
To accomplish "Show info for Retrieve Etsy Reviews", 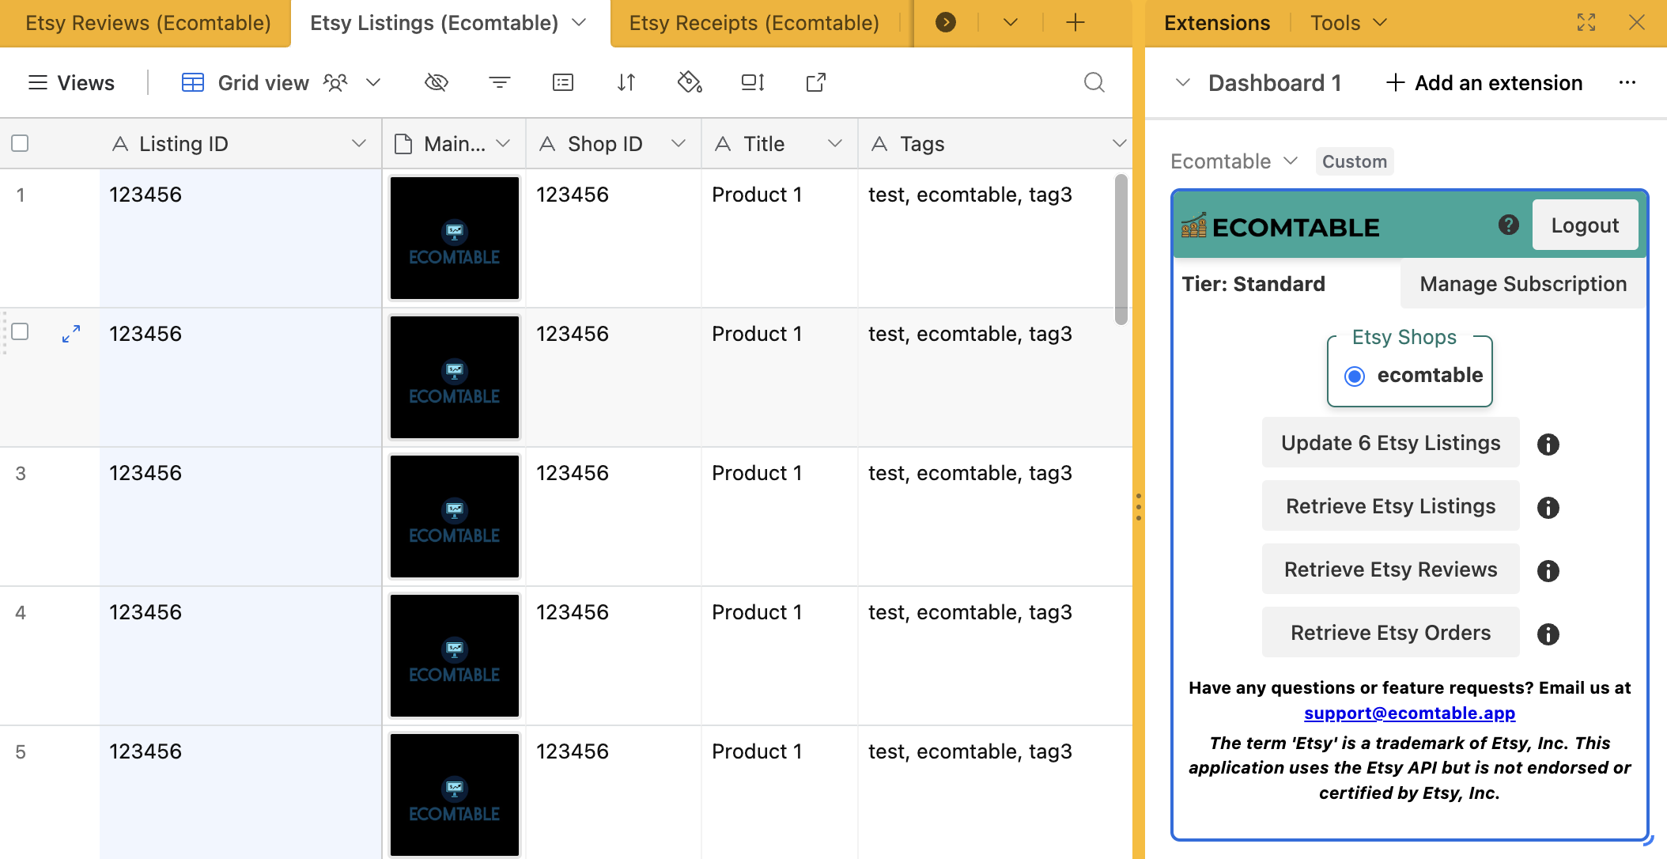I will pos(1548,571).
